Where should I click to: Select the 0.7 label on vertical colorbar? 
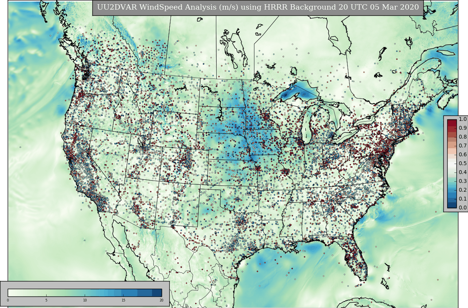click(463, 146)
